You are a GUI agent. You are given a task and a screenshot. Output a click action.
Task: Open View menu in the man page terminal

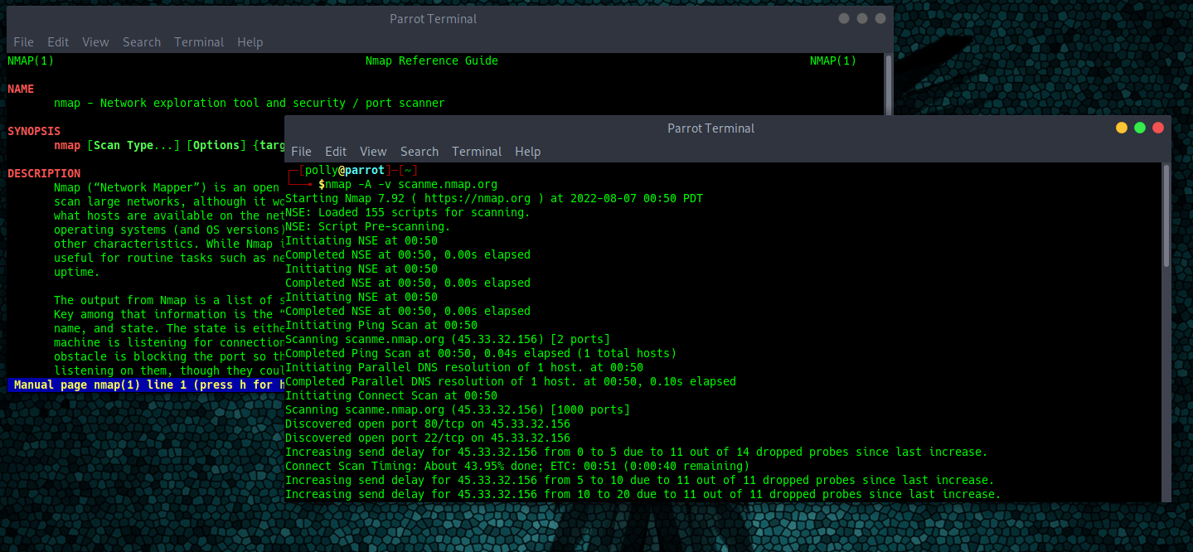click(x=95, y=42)
